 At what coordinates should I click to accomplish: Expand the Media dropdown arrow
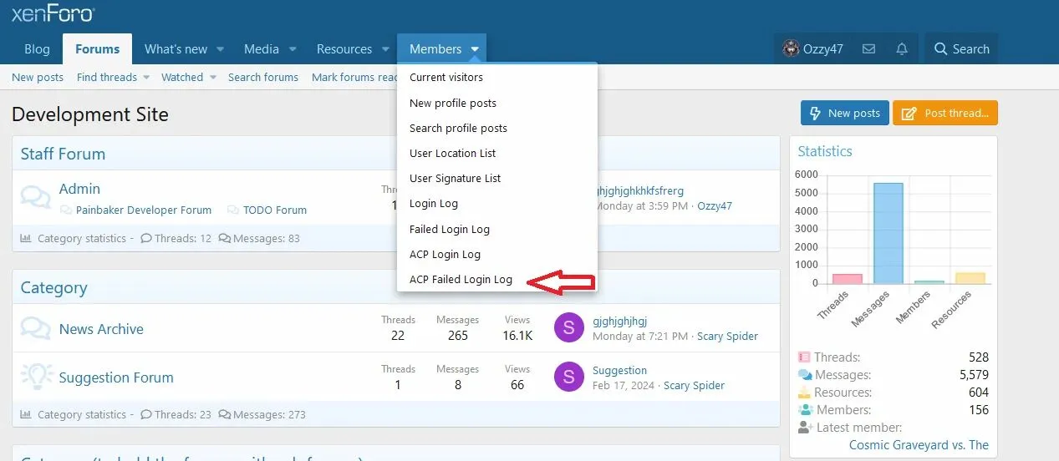pos(293,49)
